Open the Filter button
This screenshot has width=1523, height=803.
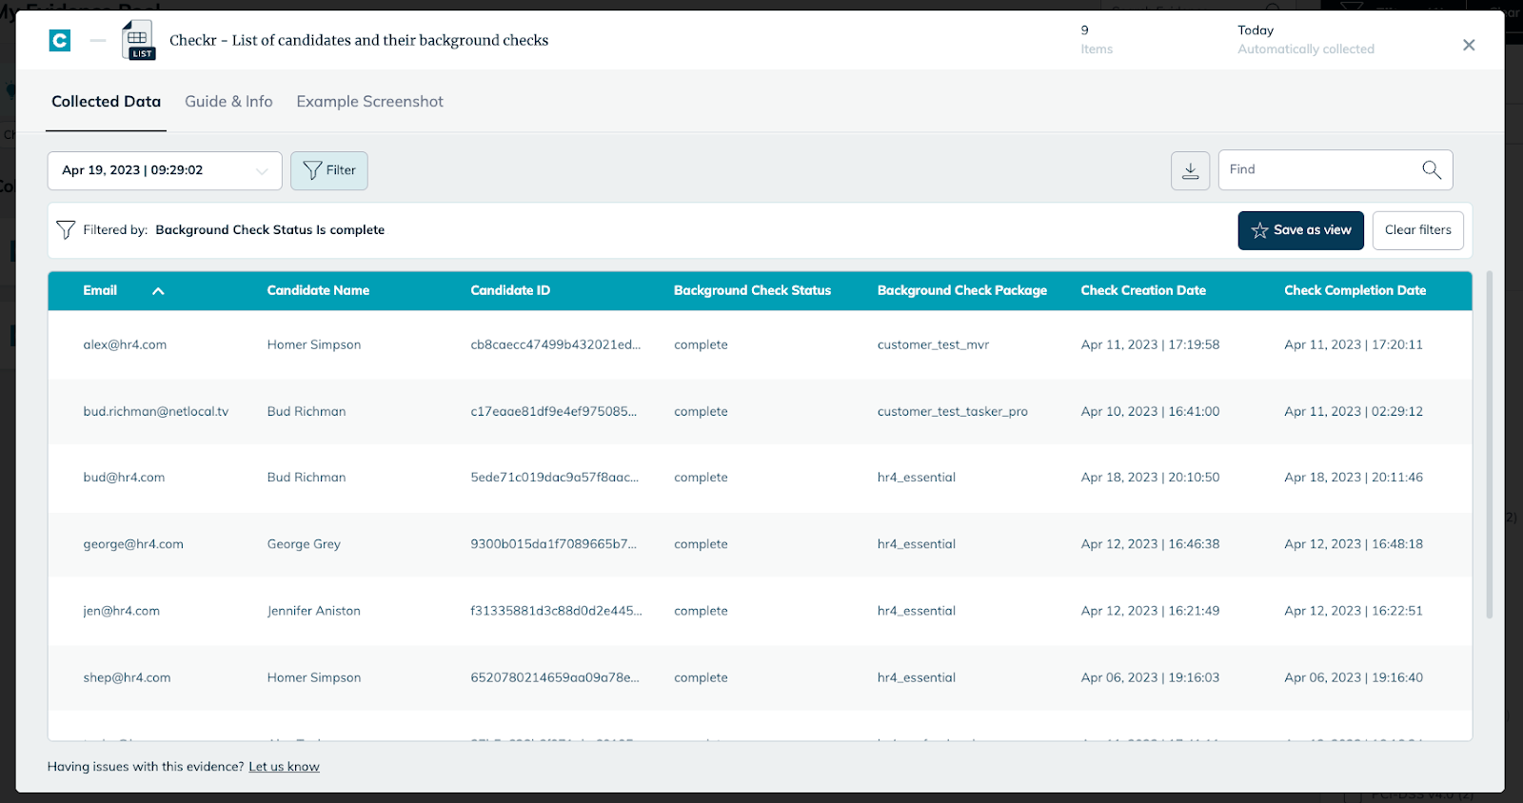329,170
